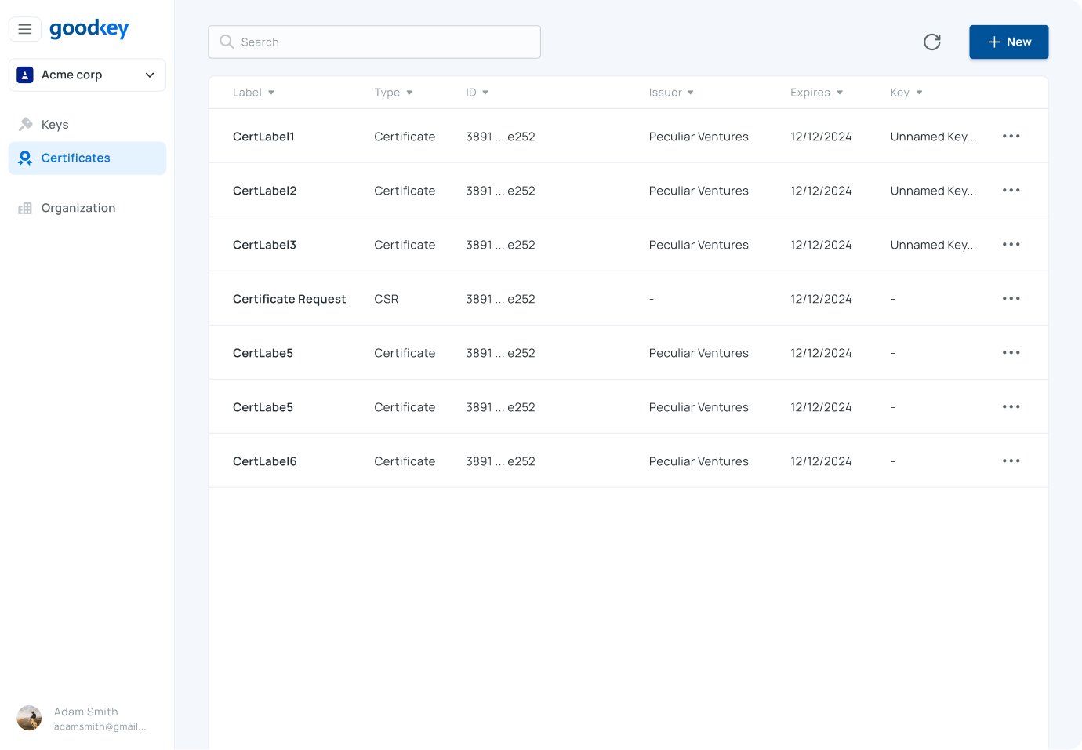Open the actions menu for CertLabel1

(x=1011, y=136)
